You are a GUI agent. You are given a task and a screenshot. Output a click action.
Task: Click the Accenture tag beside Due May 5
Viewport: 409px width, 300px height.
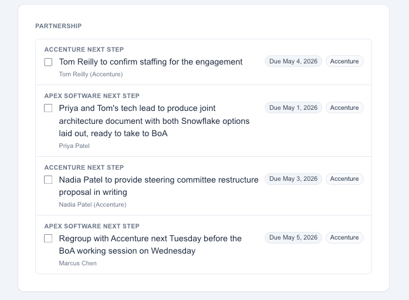pos(344,238)
